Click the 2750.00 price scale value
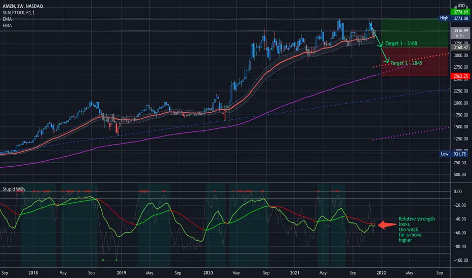Image resolution: width=472 pixels, height=278 pixels. [461, 67]
